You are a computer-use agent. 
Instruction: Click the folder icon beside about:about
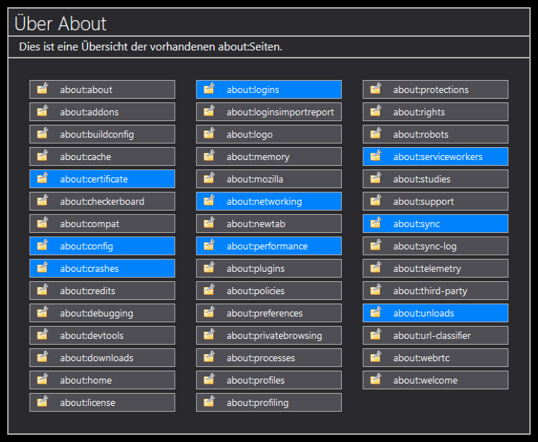pos(43,89)
